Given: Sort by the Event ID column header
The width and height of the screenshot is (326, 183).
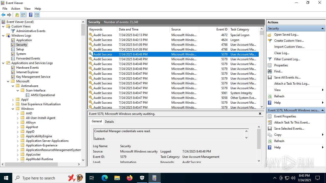Looking at the screenshot, I should (x=214, y=29).
